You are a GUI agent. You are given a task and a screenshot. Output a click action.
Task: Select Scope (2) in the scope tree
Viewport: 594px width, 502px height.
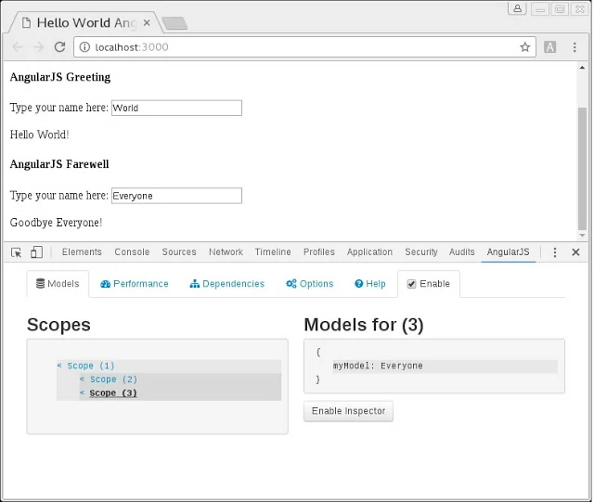113,380
